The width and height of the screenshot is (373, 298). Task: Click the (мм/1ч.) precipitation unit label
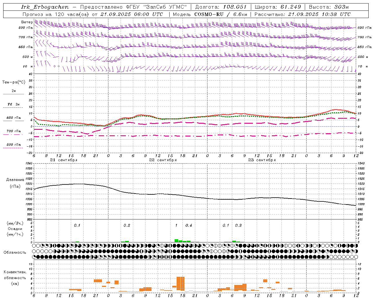[x=15, y=234]
